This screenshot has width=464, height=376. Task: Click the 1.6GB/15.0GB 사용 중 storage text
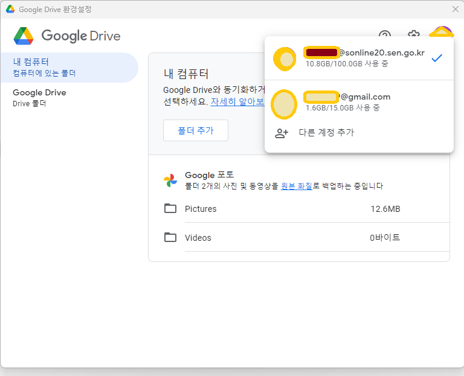343,107
